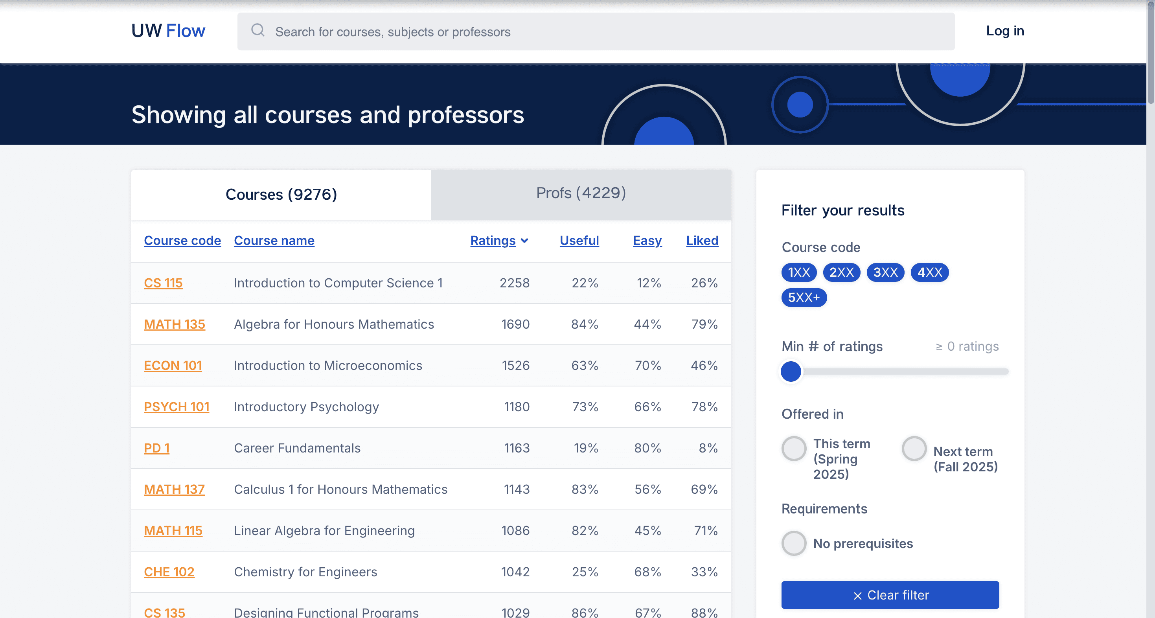Click the Min # of ratings slider handle
The width and height of the screenshot is (1155, 618).
click(x=791, y=372)
